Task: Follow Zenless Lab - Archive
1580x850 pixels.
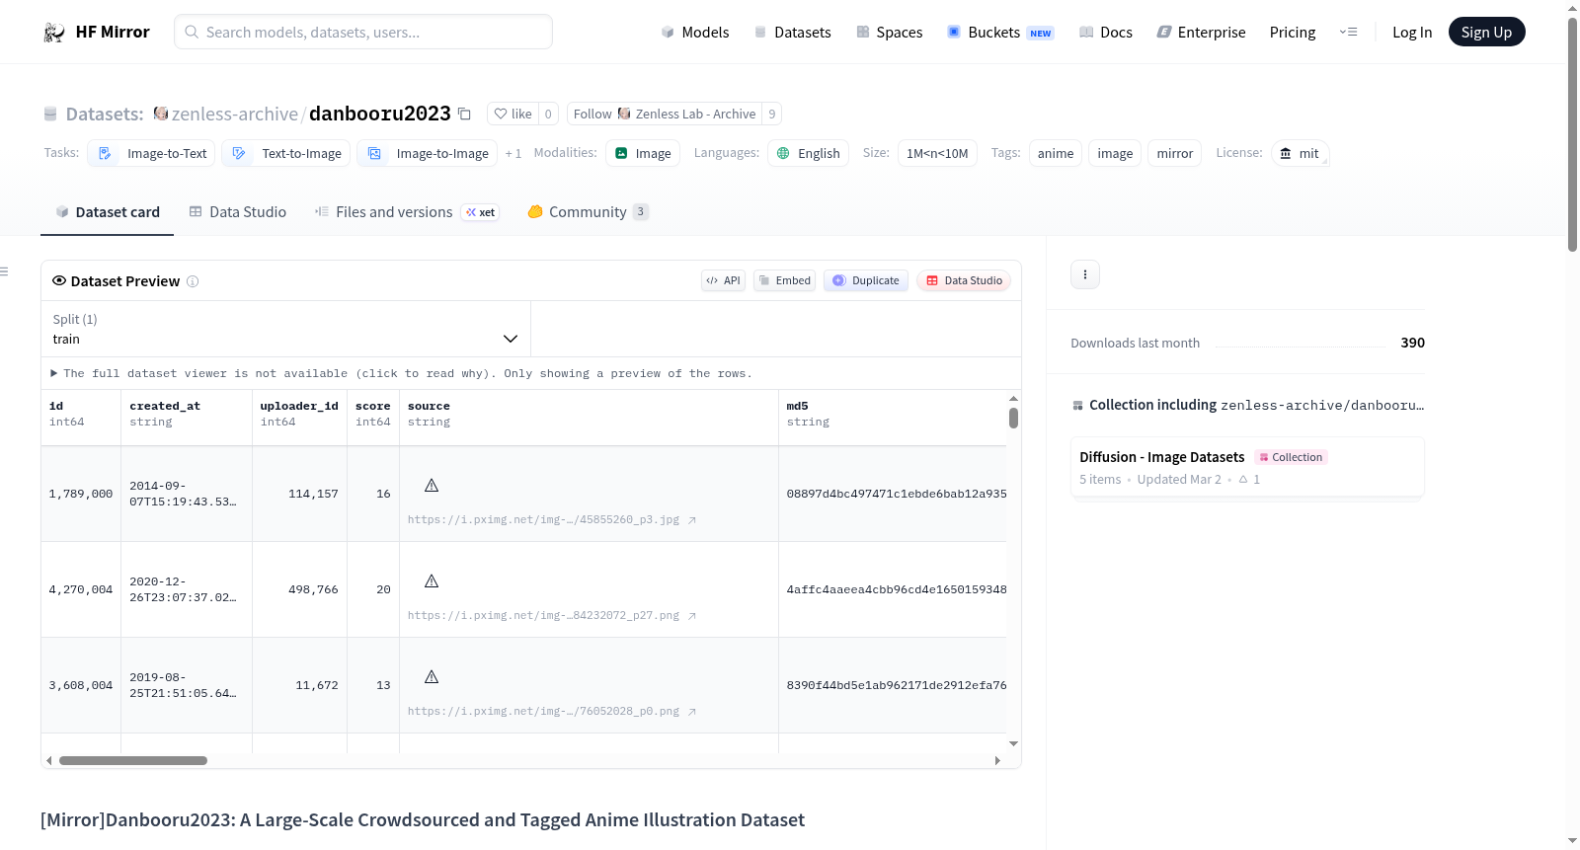Action: point(665,114)
